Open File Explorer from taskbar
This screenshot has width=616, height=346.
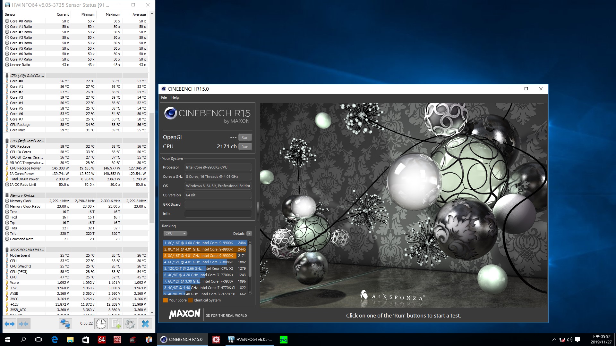pyautogui.click(x=70, y=340)
